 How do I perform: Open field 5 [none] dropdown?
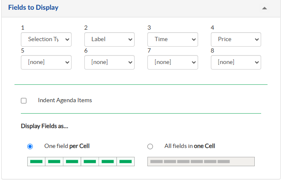pos(46,62)
